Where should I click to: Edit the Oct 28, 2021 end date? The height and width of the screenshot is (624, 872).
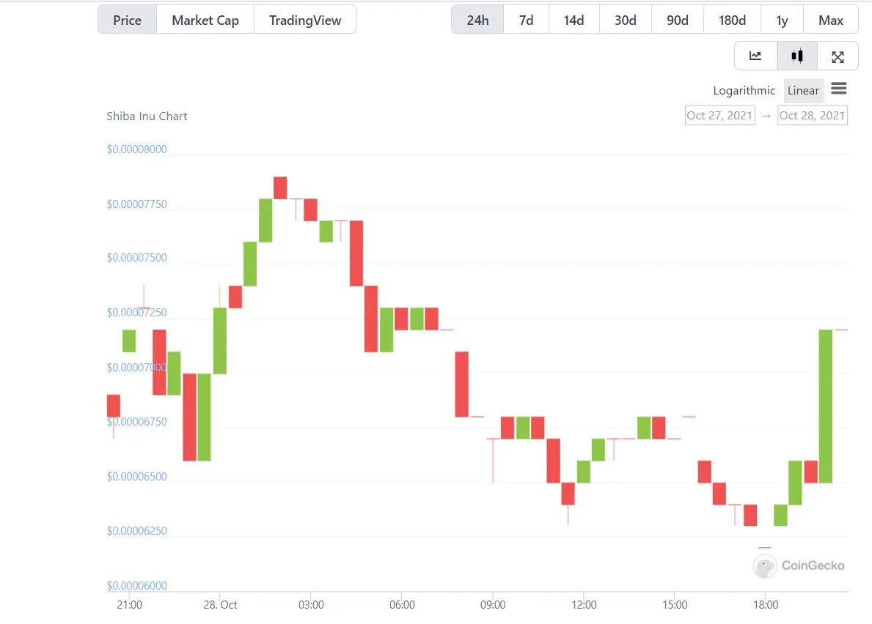pyautogui.click(x=812, y=116)
